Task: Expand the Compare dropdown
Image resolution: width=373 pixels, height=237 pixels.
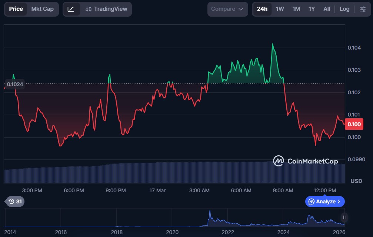Action: click(227, 9)
